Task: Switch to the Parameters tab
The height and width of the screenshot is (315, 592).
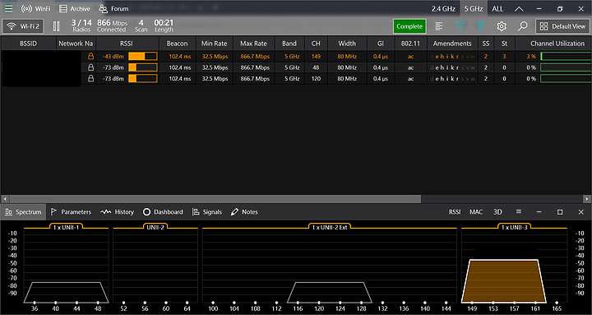Action: tap(71, 212)
